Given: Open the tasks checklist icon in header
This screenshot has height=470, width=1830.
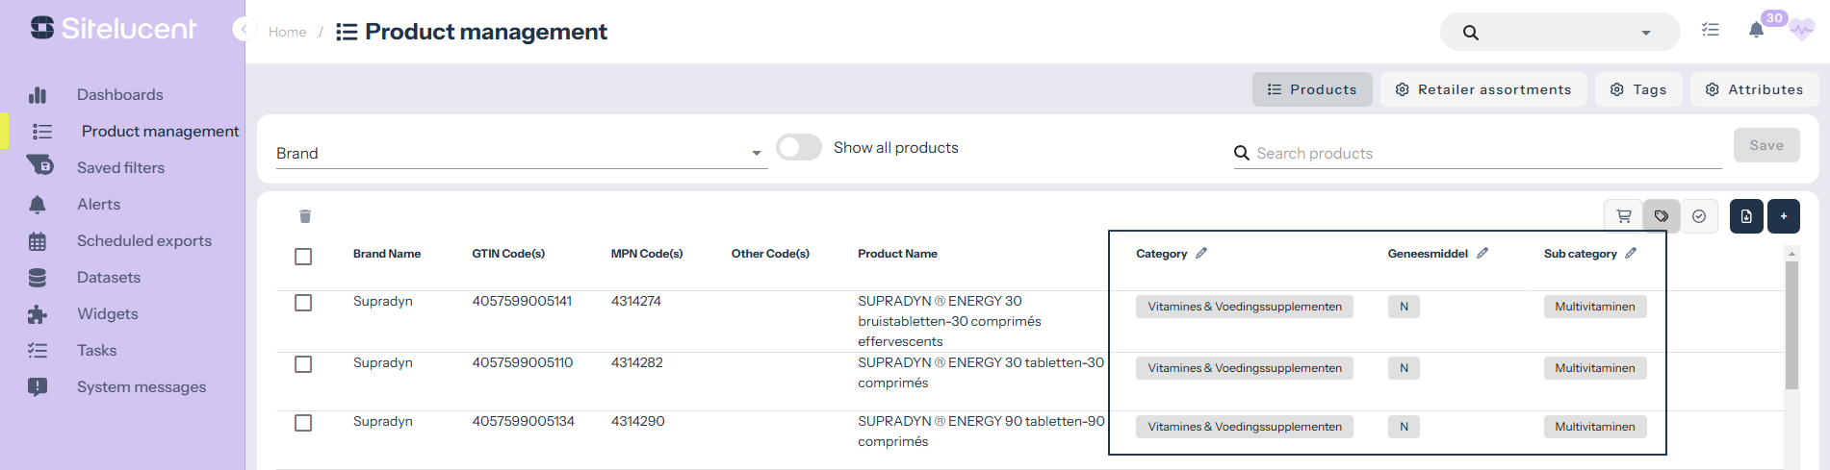Looking at the screenshot, I should (x=1710, y=31).
